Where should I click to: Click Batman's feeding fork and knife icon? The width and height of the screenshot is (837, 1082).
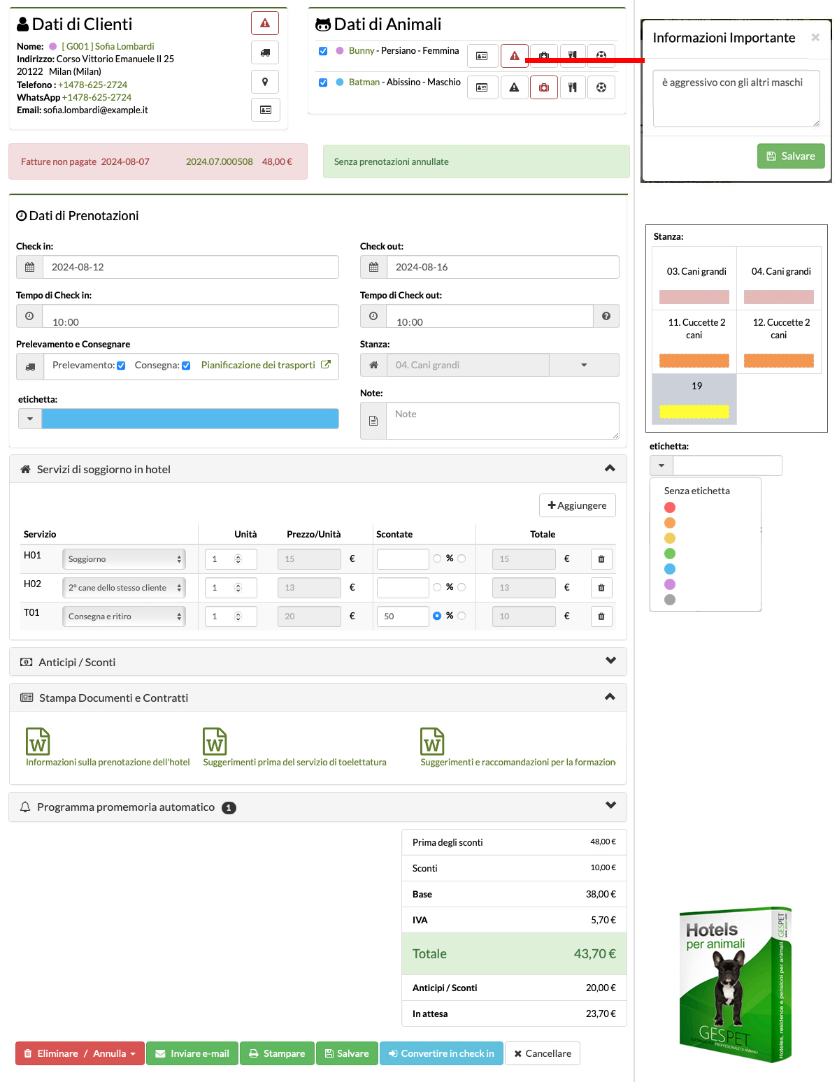[x=572, y=87]
